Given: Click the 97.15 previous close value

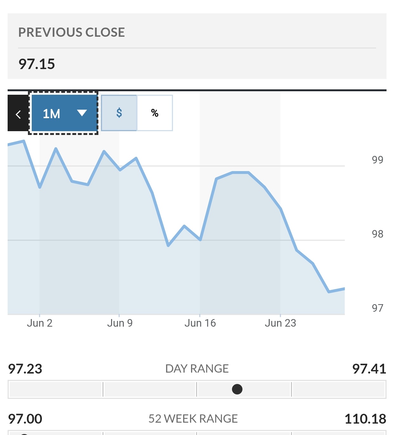Looking at the screenshot, I should (37, 64).
